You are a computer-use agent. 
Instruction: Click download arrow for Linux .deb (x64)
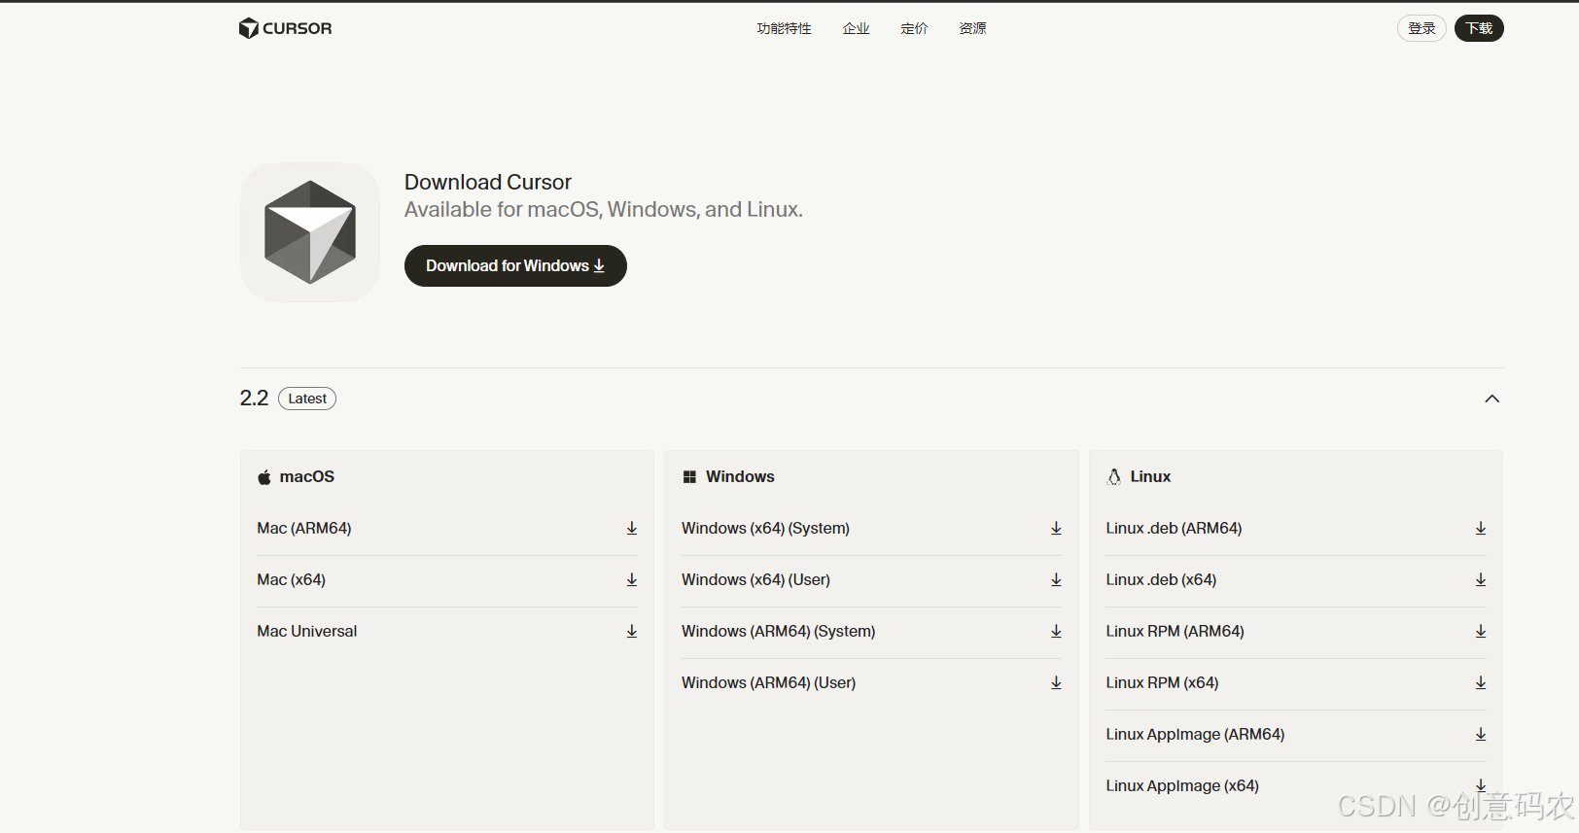pyautogui.click(x=1481, y=579)
